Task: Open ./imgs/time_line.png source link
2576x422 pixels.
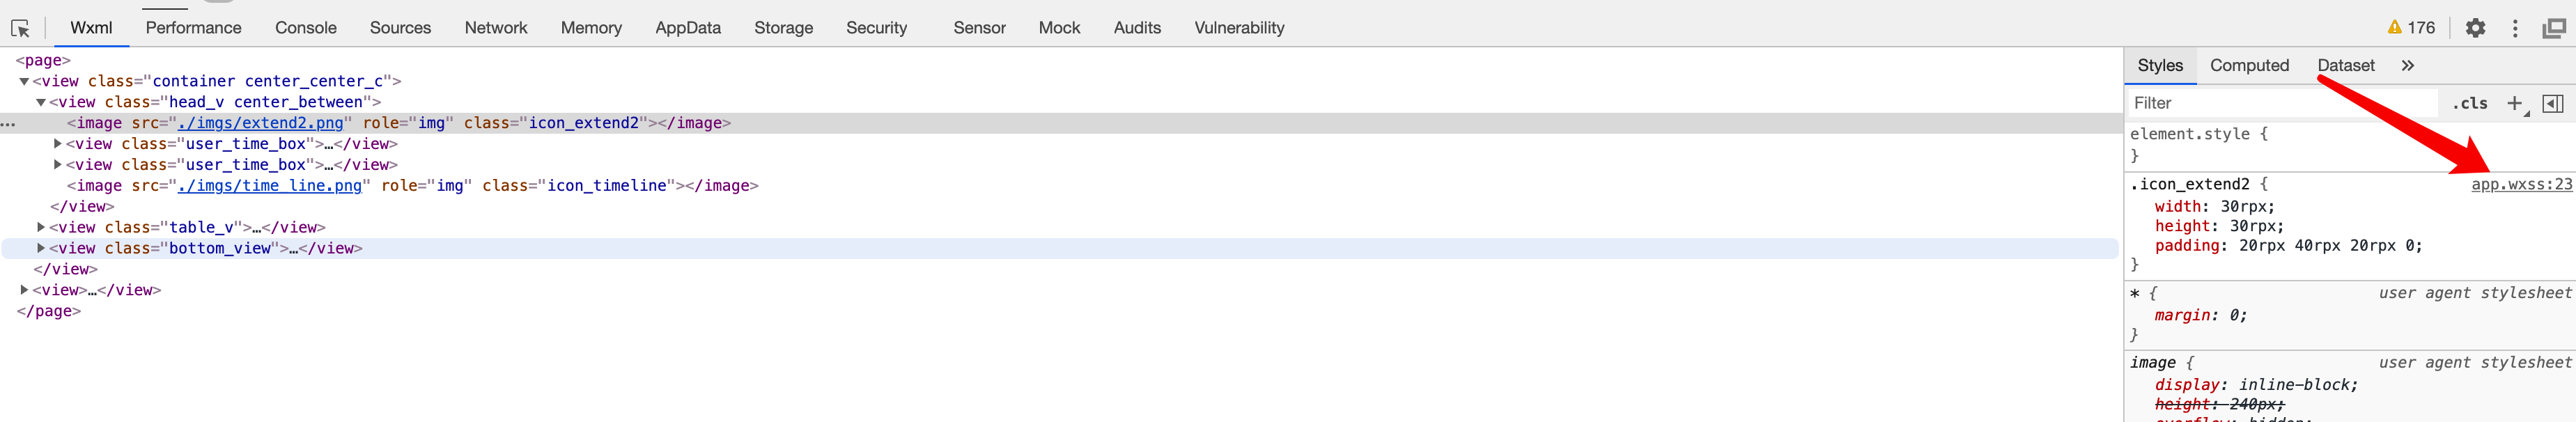Action: point(269,186)
